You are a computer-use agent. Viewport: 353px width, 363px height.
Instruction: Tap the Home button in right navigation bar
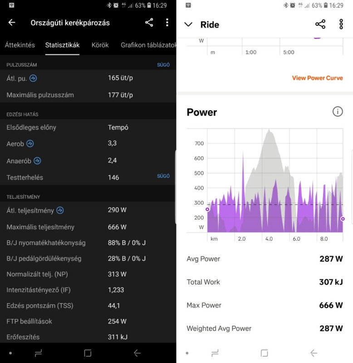pyautogui.click(x=265, y=353)
